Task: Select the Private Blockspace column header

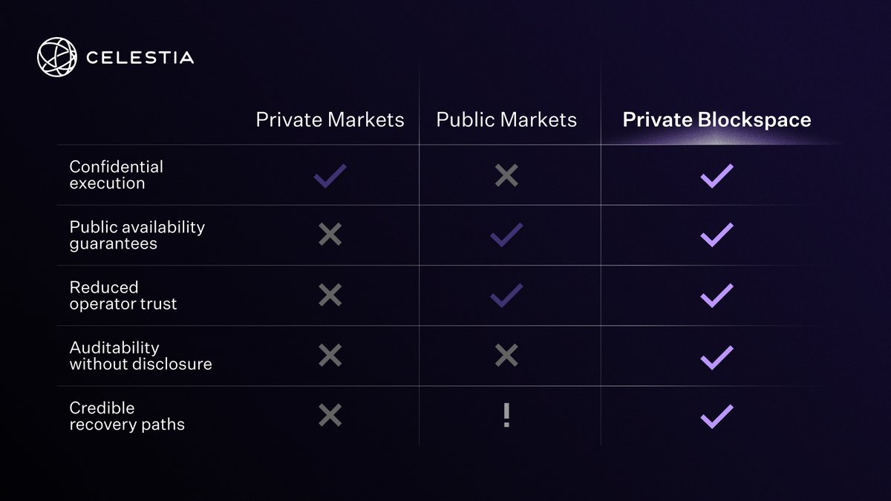Action: point(717,120)
